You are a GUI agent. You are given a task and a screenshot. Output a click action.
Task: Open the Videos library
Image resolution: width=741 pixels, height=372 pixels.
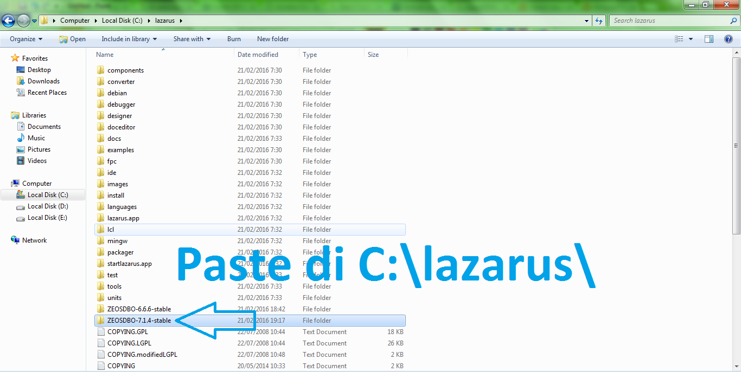pos(37,161)
